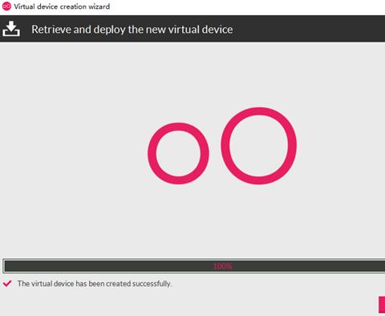Image resolution: width=385 pixels, height=316 pixels.
Task: Click the pink button at the bottom-right edge
Action: point(382,305)
